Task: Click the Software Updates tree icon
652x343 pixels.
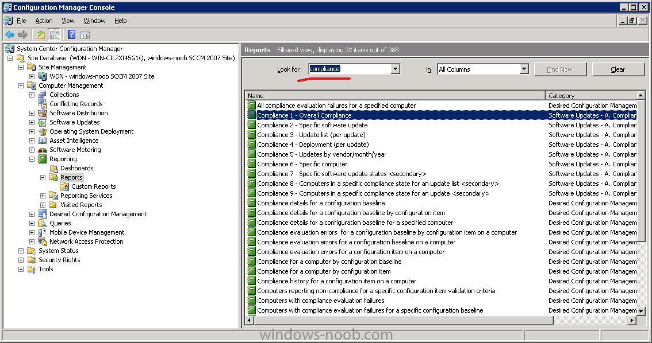Action: 43,122
